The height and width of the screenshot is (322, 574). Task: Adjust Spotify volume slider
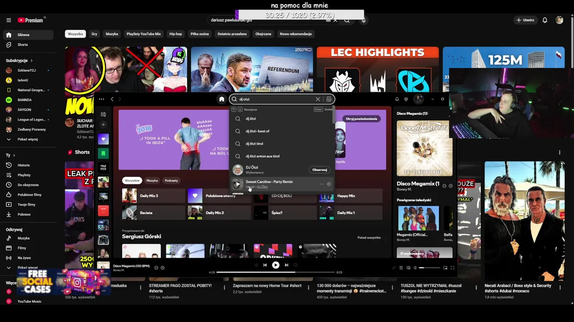coord(429,267)
